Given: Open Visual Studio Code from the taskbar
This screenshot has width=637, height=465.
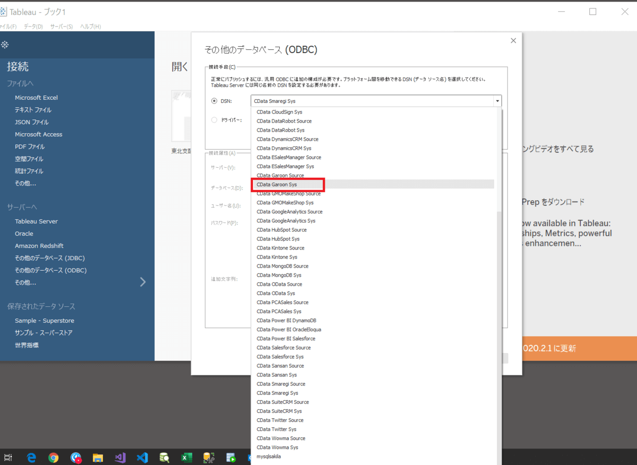Looking at the screenshot, I should (142, 457).
